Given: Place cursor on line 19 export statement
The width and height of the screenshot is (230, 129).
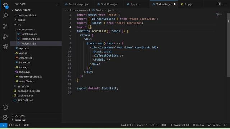Looking at the screenshot, I should [97, 88].
